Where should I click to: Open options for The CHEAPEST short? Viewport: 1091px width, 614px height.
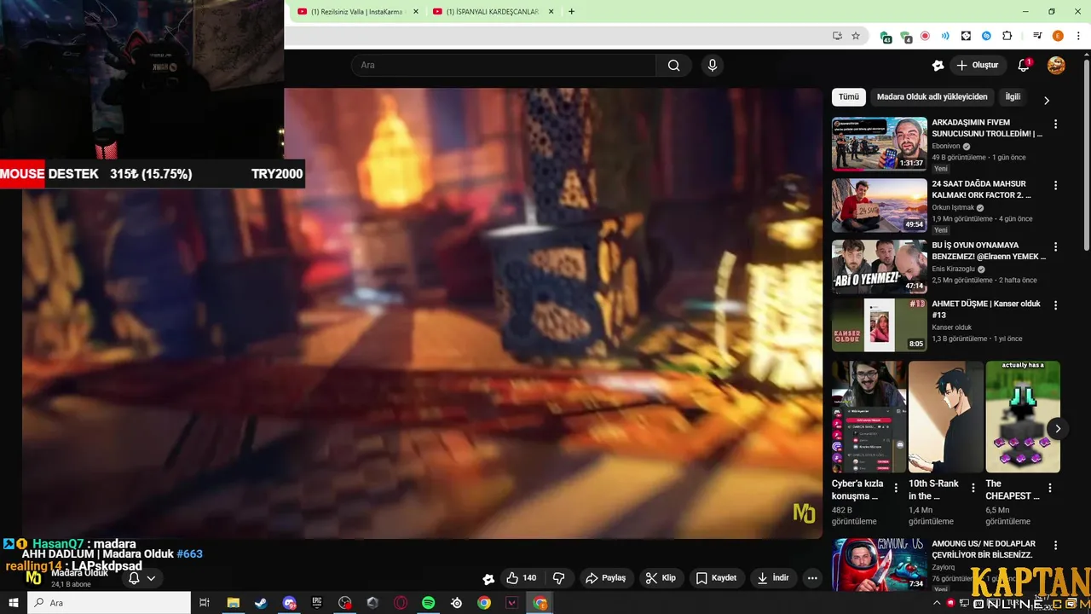[x=1050, y=489]
